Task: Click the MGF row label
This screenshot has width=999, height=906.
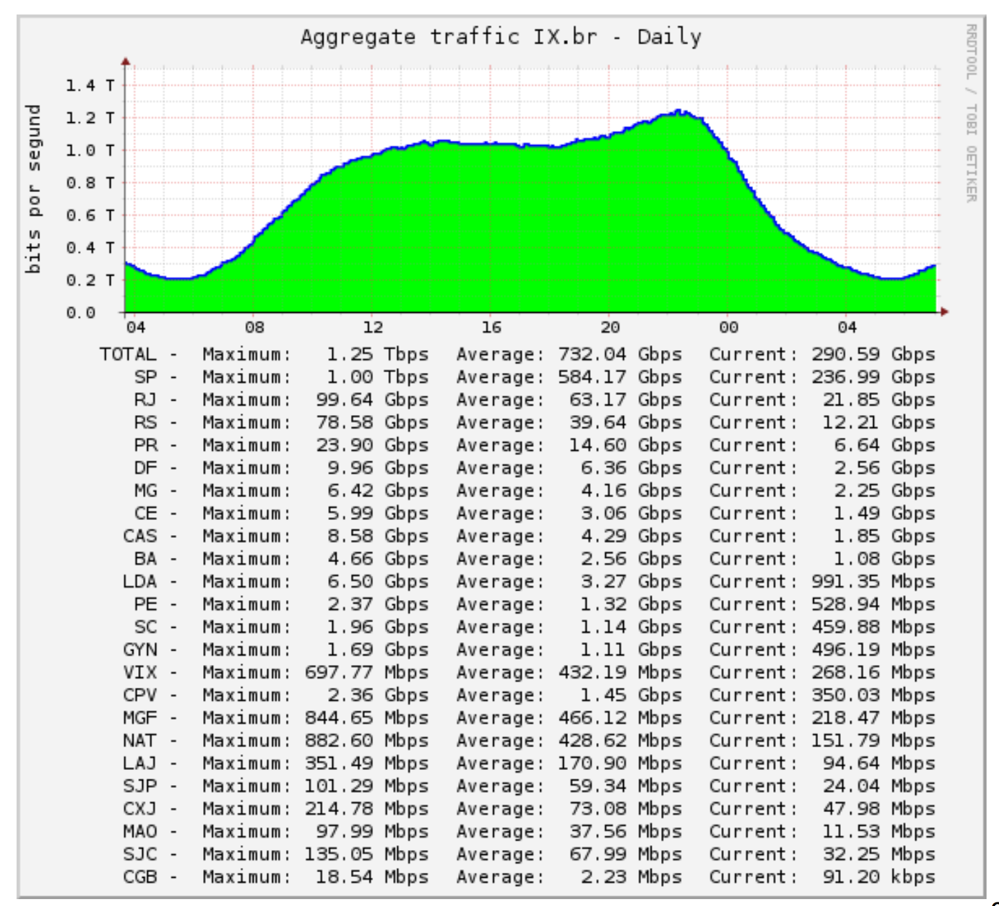Action: (140, 718)
